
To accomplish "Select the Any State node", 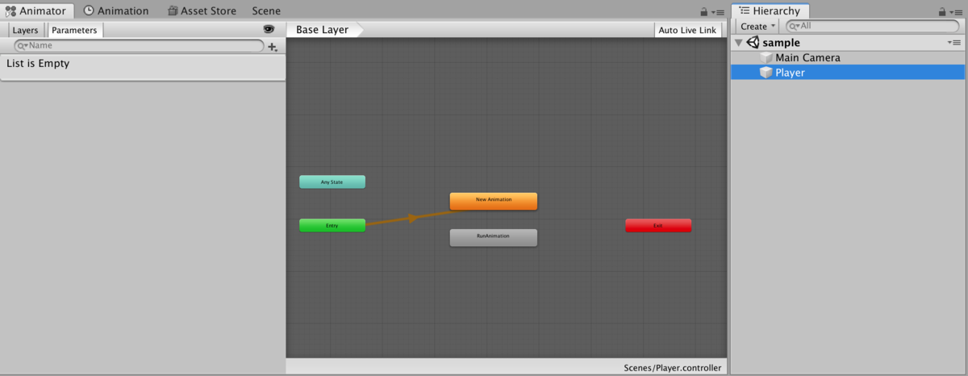I will pos(332,182).
